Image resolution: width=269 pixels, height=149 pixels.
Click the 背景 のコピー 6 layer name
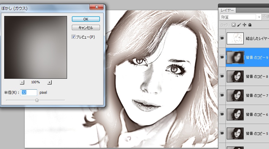(x=257, y=114)
